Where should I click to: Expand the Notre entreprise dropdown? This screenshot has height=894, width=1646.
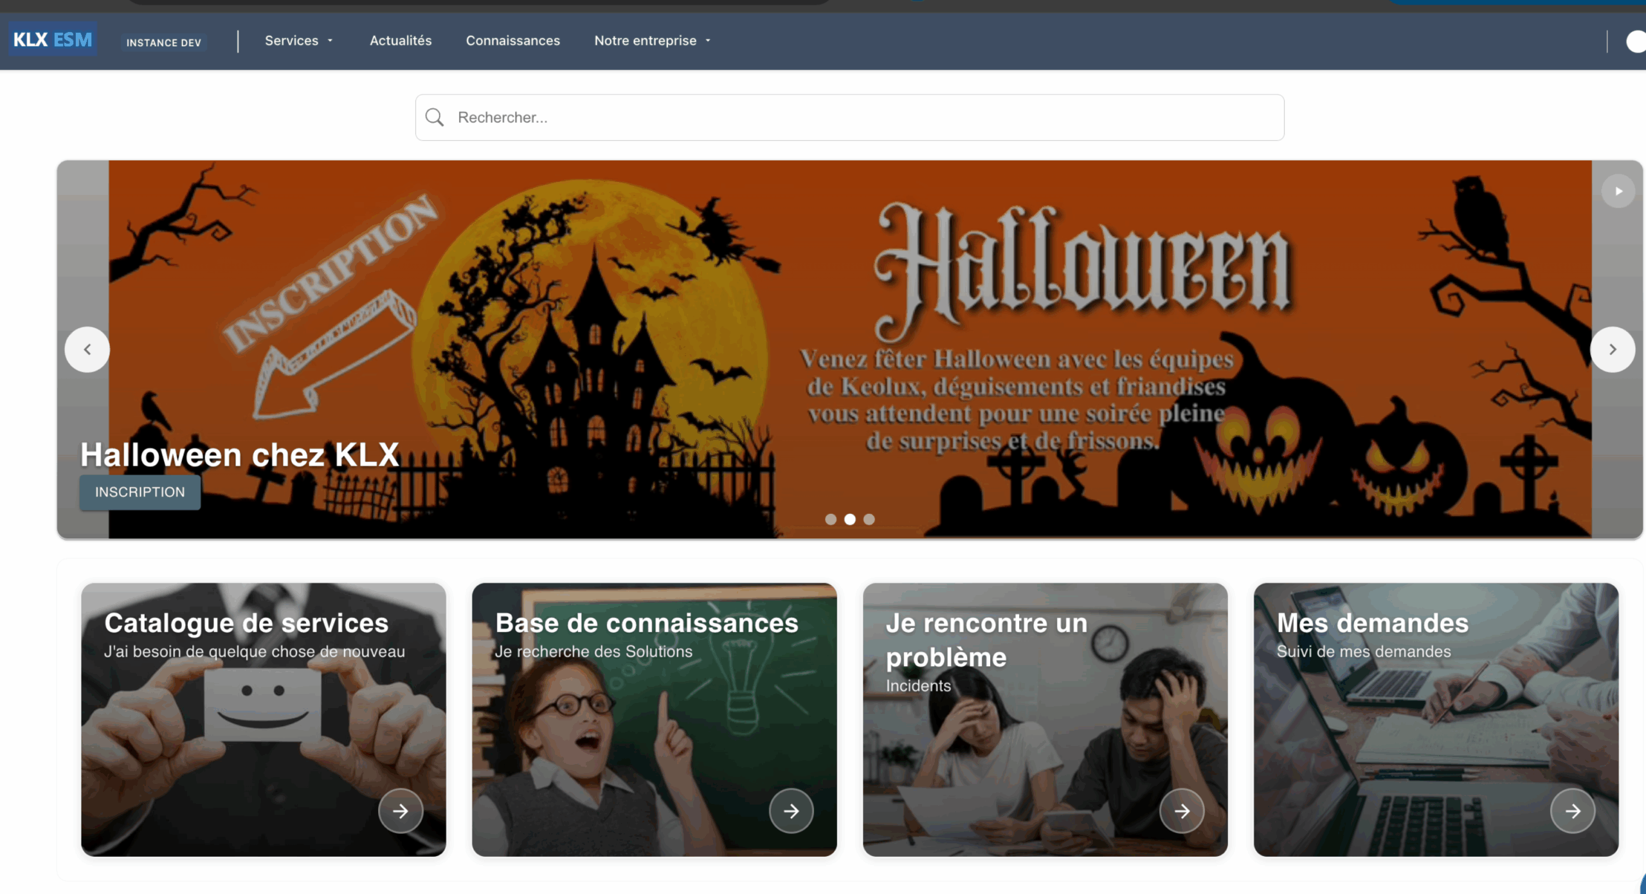pos(652,41)
